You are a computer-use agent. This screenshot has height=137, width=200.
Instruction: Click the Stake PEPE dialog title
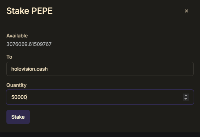pos(29,11)
